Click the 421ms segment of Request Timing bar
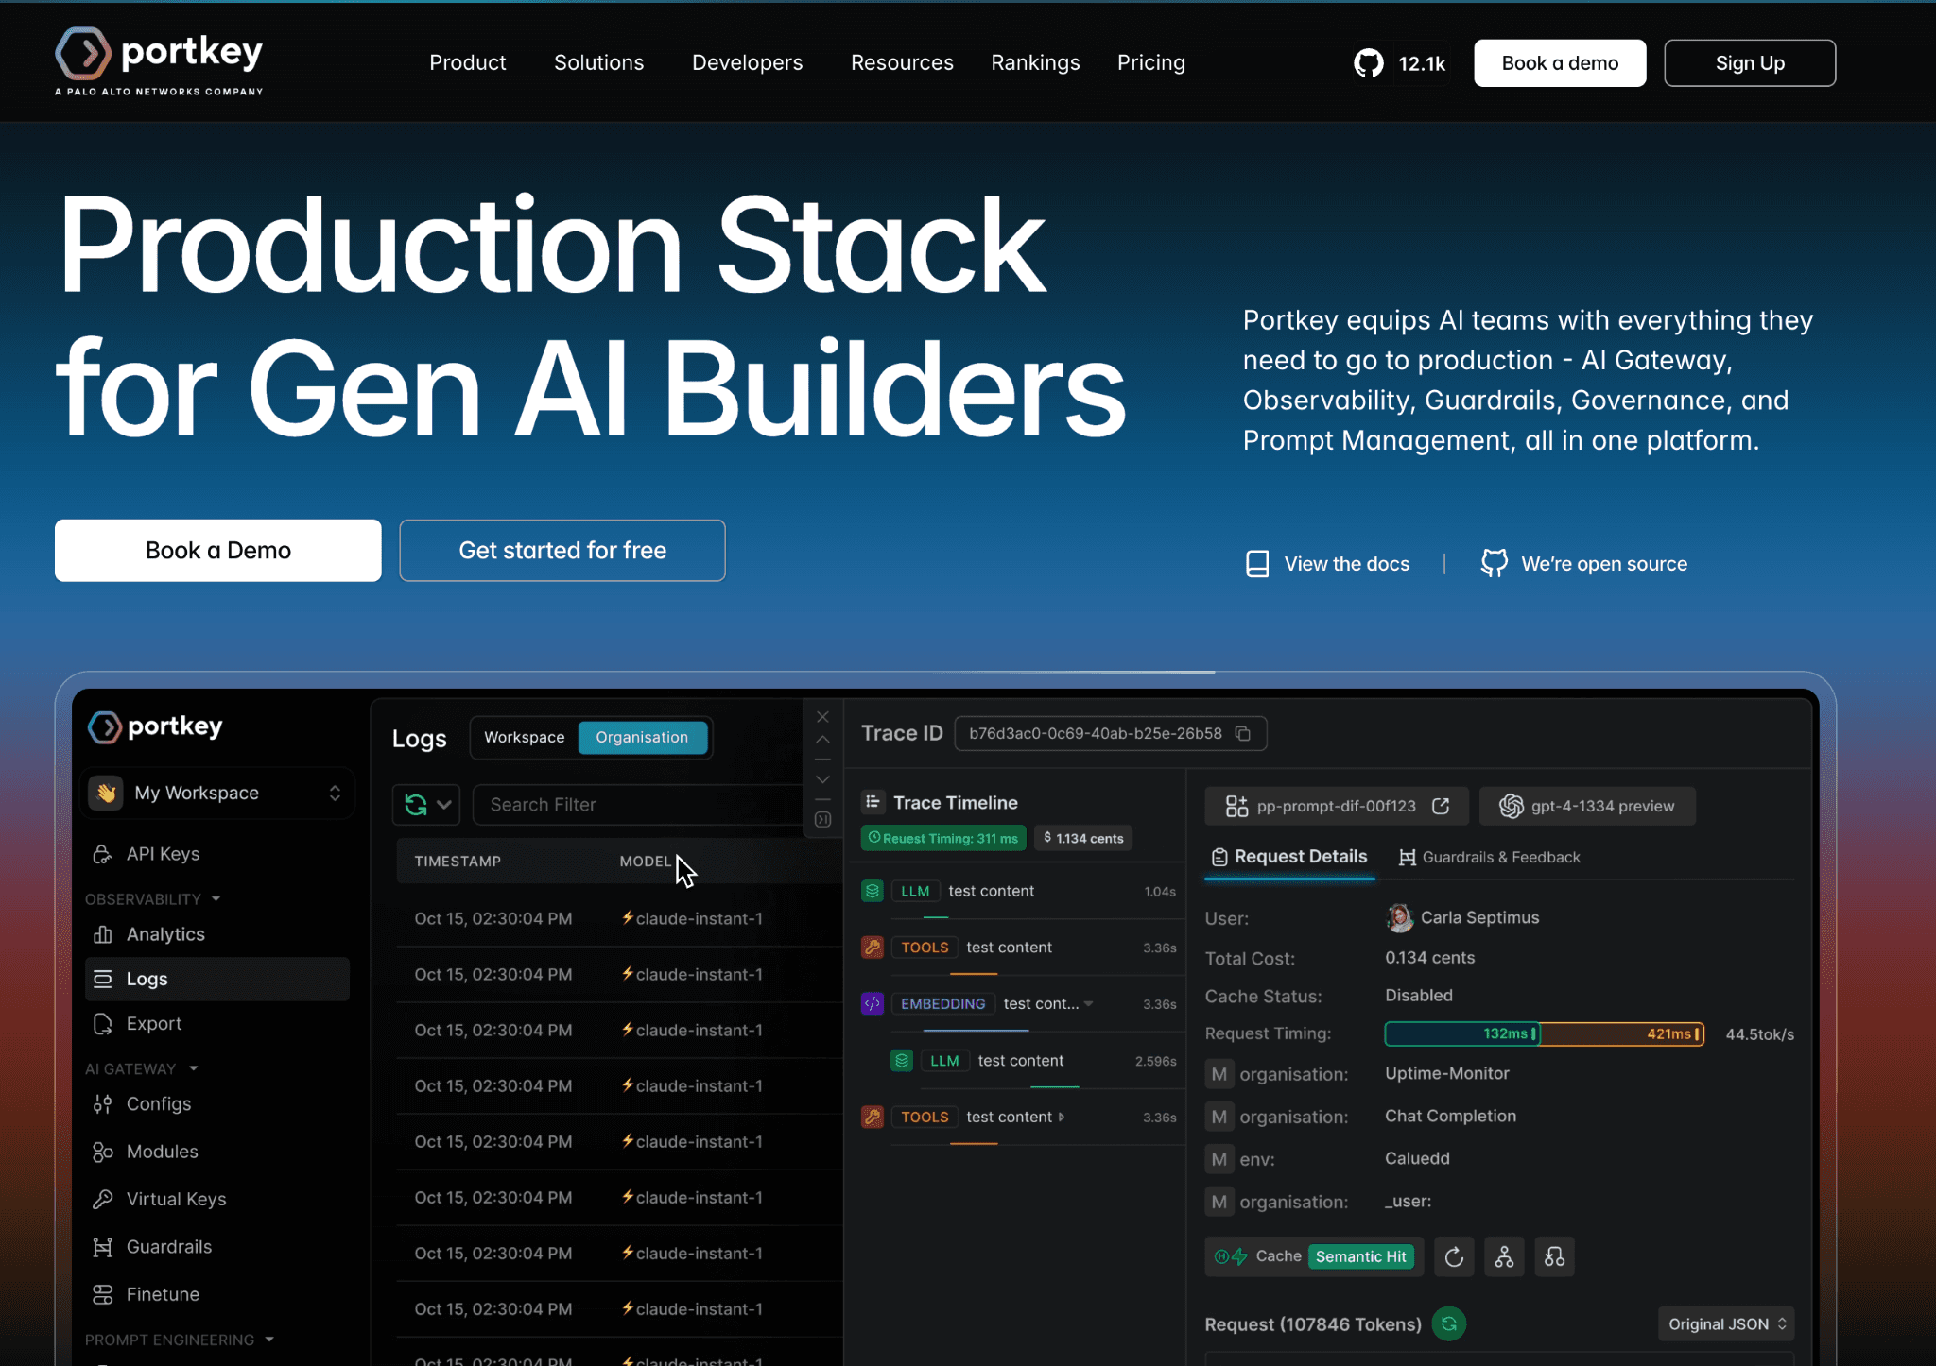 1621,1033
